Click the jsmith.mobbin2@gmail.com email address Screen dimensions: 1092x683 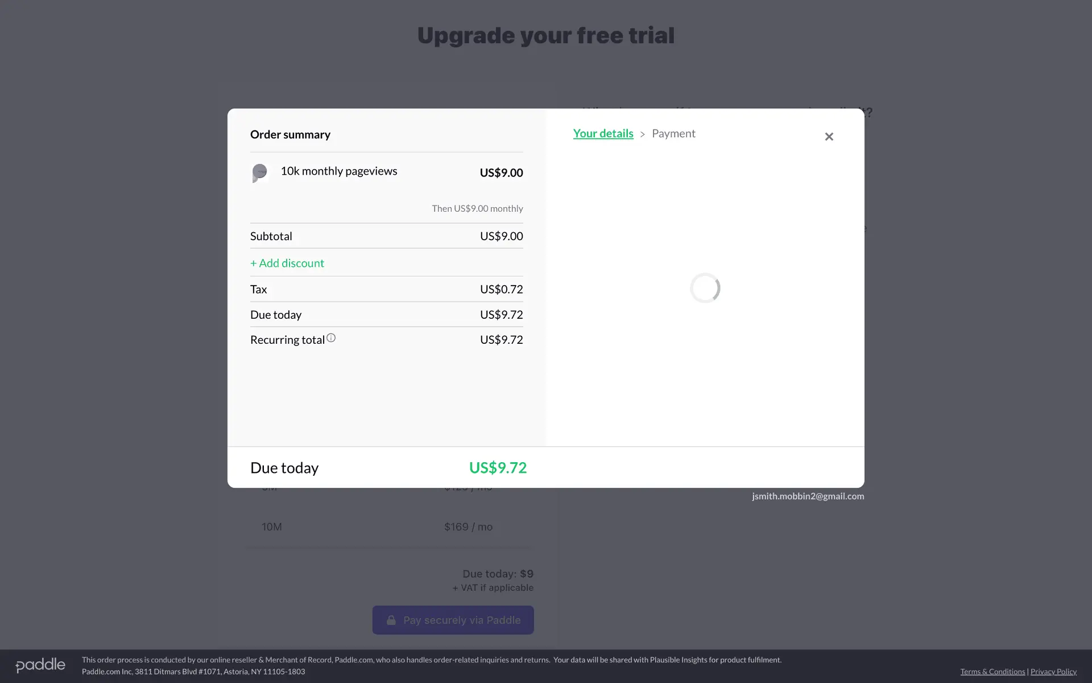808,496
